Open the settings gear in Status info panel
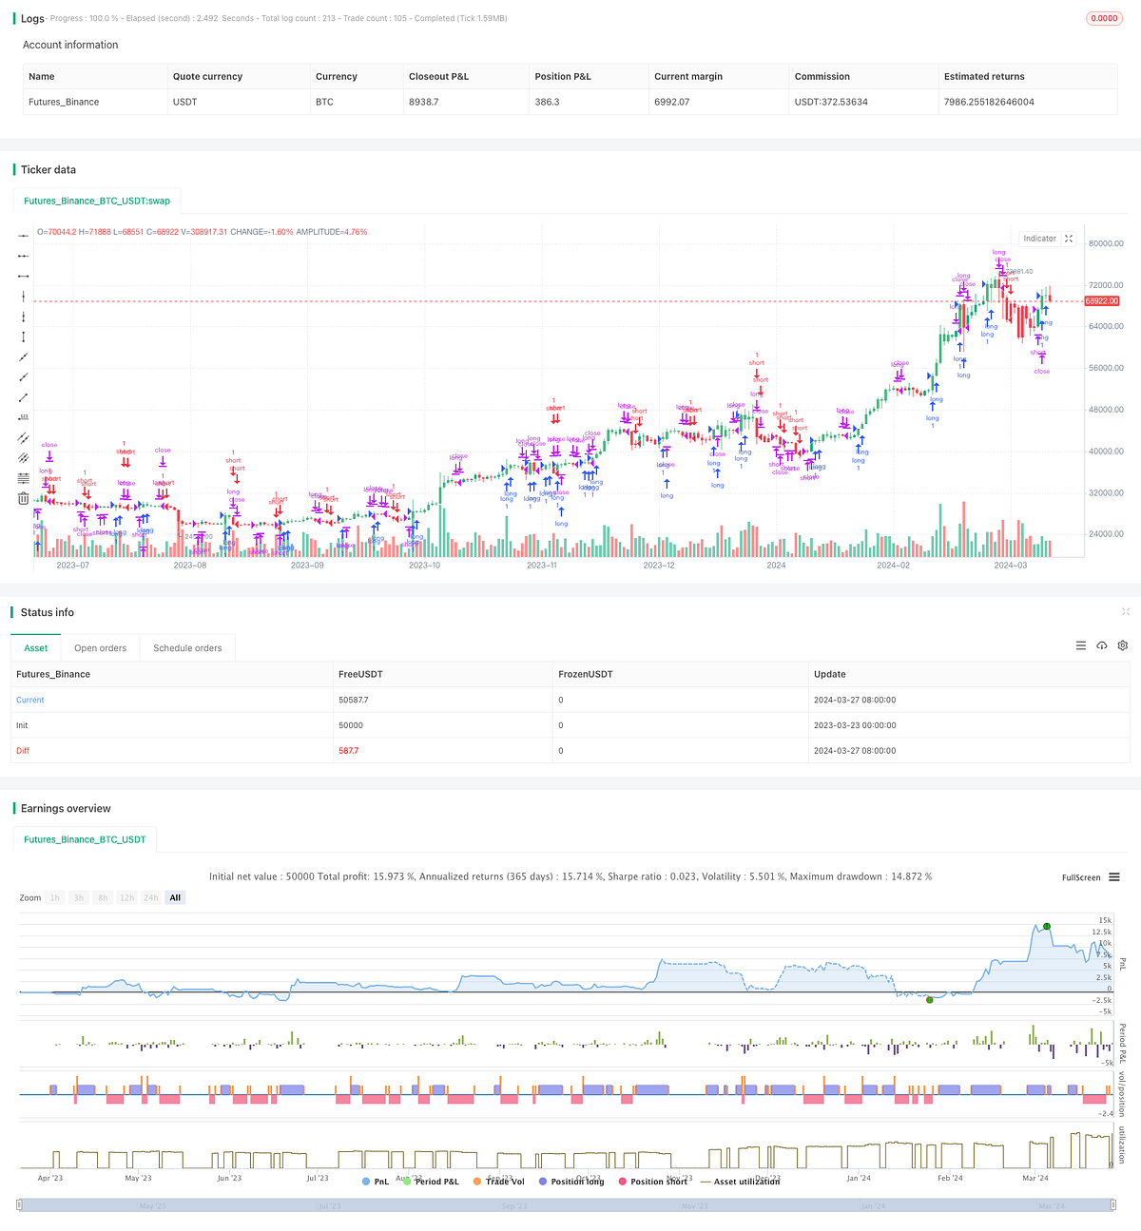Viewport: 1141px width, 1231px height. (1123, 645)
